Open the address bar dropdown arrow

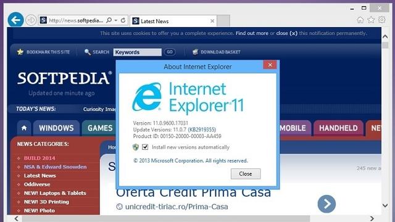pyautogui.click(x=116, y=20)
